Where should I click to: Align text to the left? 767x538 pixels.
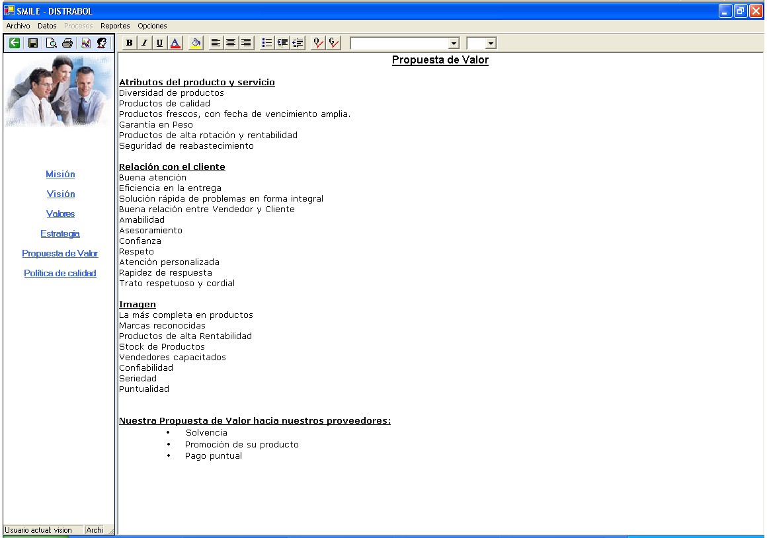(216, 43)
